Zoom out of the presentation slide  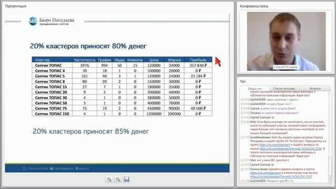pyautogui.click(x=118, y=179)
